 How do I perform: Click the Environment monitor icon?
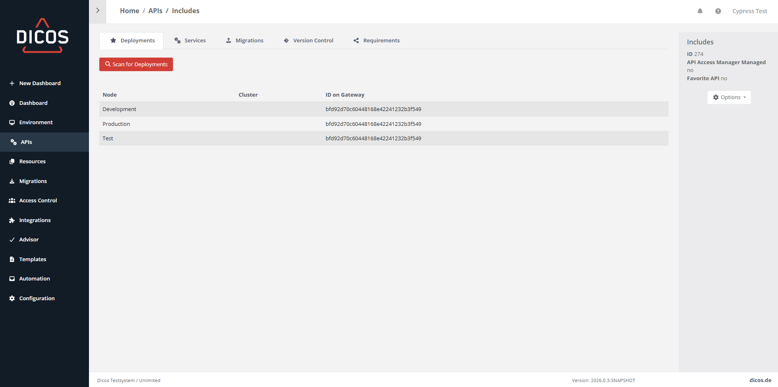click(x=12, y=123)
